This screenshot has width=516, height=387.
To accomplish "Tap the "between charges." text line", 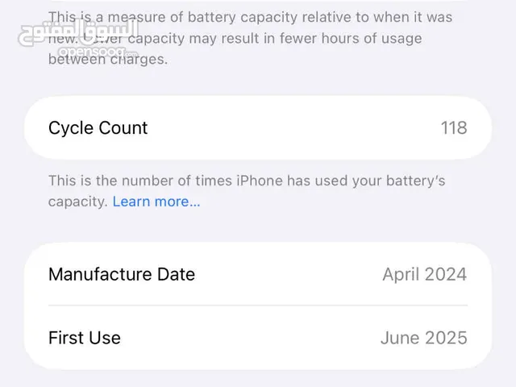I will (x=108, y=60).
